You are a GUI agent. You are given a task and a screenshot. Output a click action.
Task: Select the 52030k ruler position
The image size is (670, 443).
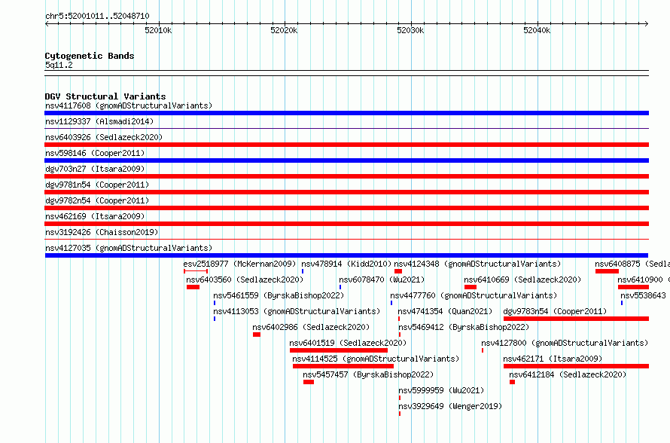tap(410, 30)
